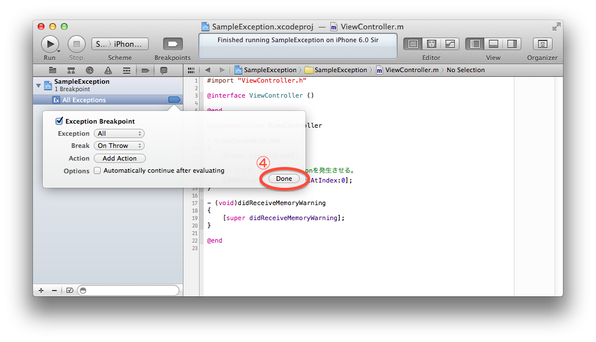This screenshot has width=596, height=342.
Task: Enable Automatically continue after evaluating
Action: pyautogui.click(x=97, y=171)
